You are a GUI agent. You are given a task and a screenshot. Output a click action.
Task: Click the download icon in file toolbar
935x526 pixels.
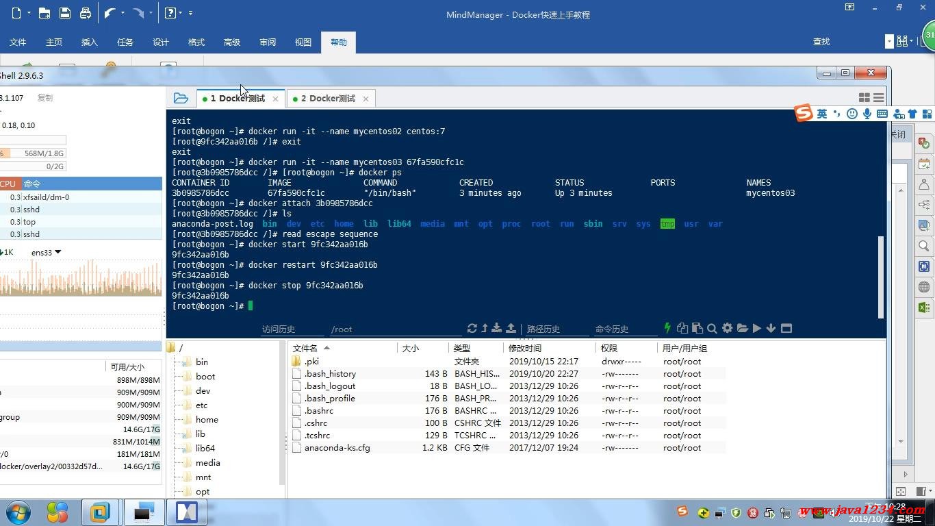pyautogui.click(x=497, y=329)
